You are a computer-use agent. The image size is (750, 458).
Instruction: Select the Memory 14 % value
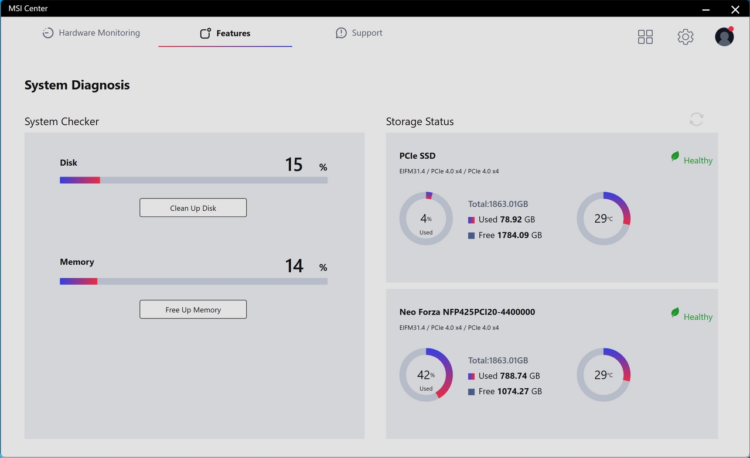click(x=306, y=266)
